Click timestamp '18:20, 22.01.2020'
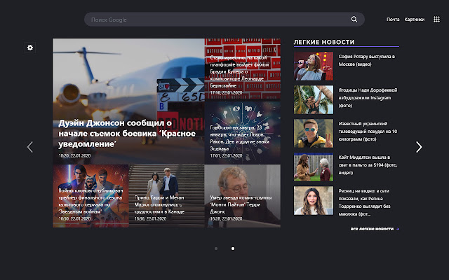The image size is (449, 280). click(x=74, y=155)
